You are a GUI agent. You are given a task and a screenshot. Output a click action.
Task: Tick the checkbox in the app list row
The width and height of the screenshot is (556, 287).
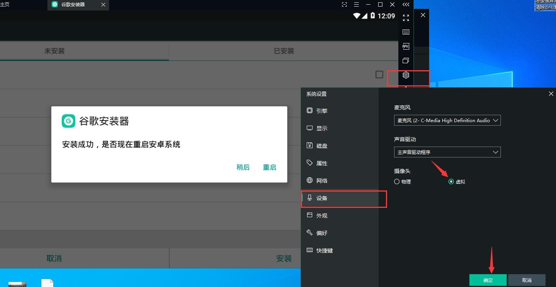(379, 74)
